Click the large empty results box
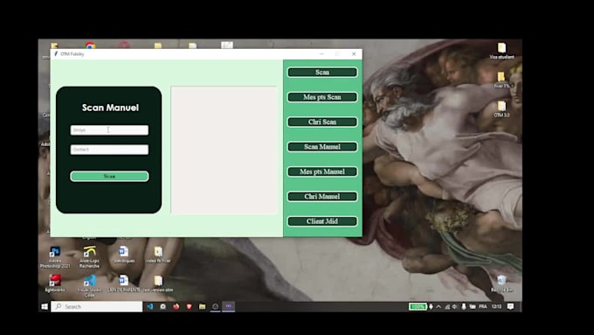This screenshot has width=594, height=335. pos(224,150)
